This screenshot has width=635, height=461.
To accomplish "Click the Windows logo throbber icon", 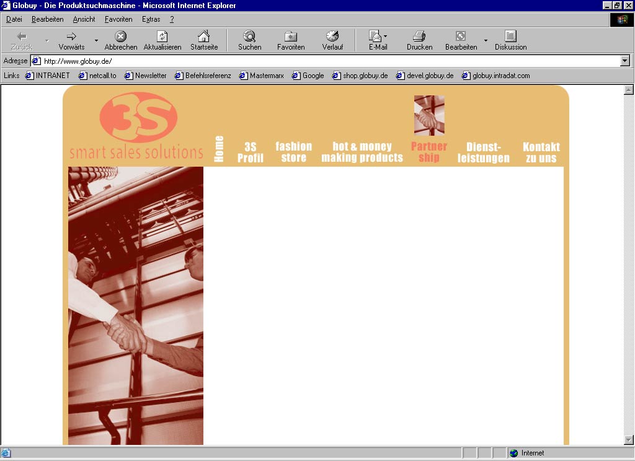I will [622, 19].
